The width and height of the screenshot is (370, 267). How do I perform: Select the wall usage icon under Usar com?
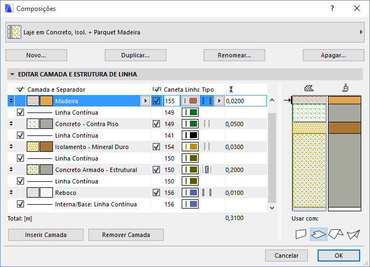[301, 234]
